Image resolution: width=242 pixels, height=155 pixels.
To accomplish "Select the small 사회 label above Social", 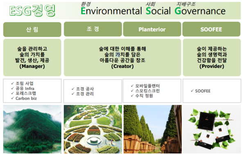I will pos(150,4).
